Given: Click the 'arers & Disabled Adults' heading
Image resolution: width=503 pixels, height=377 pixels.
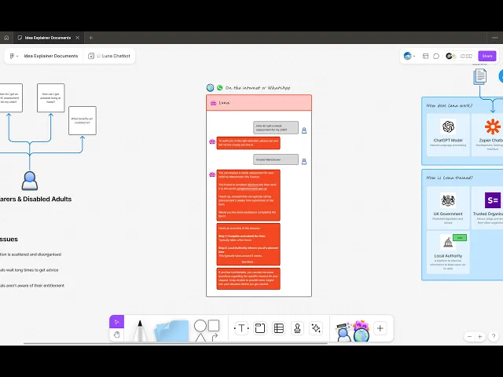Looking at the screenshot, I should click(36, 199).
